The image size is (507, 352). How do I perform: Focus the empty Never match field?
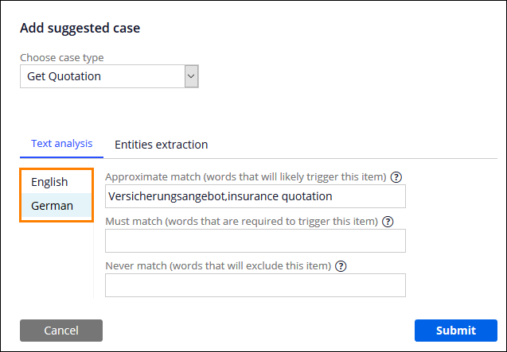click(255, 285)
